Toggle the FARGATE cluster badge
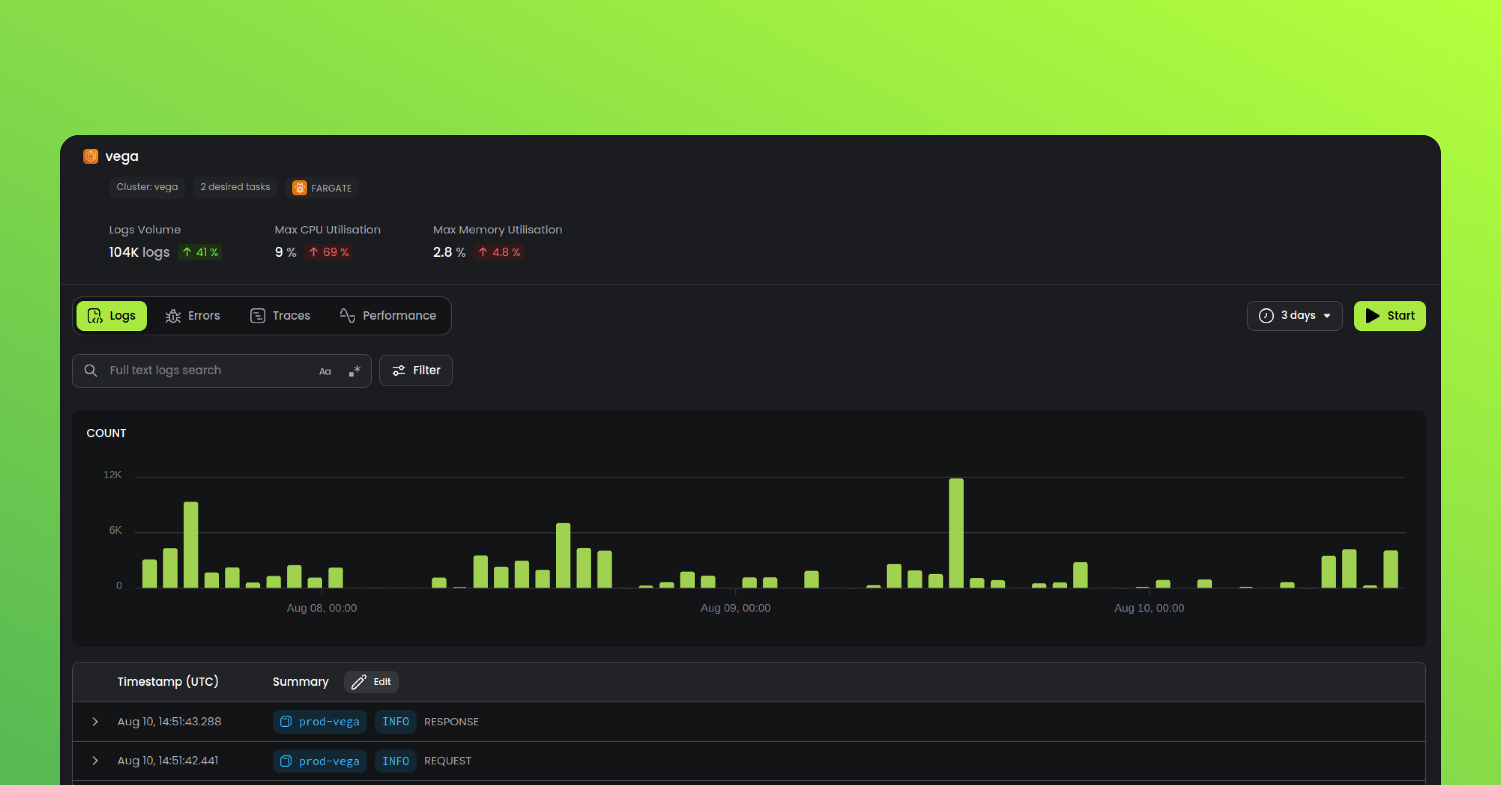 pos(323,187)
